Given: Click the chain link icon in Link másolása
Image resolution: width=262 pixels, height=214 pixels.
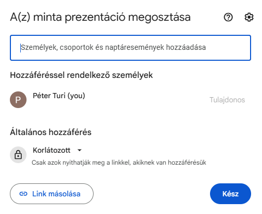Looking at the screenshot, I should pos(23,194).
